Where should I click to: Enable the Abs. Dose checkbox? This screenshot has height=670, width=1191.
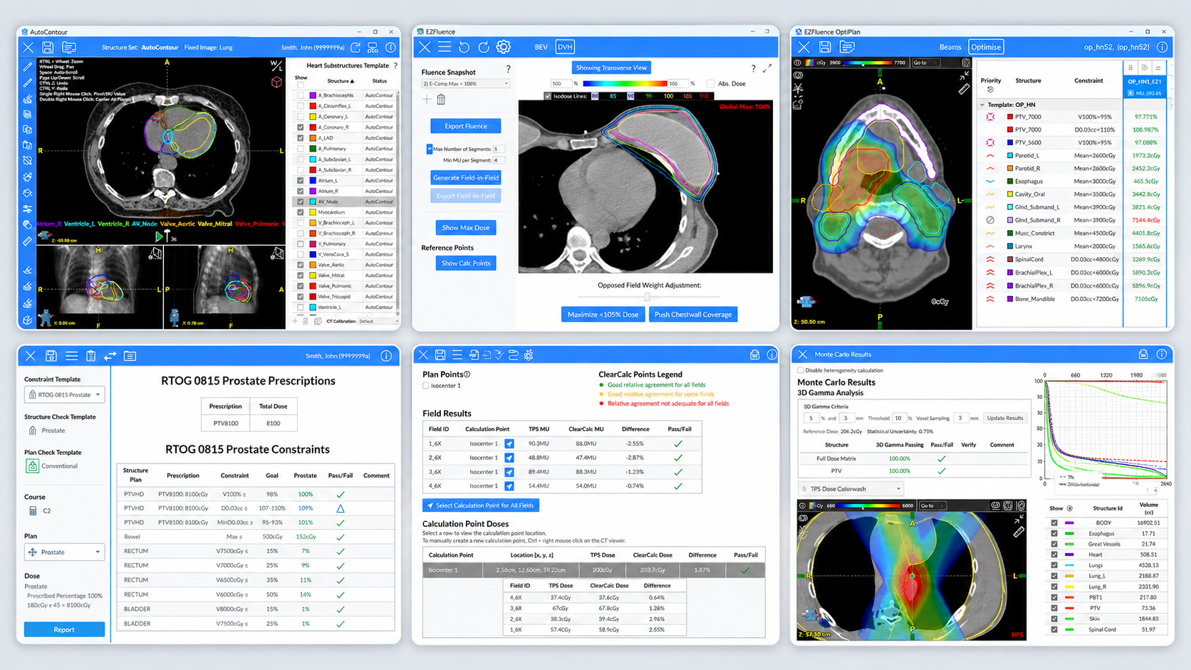coord(710,84)
